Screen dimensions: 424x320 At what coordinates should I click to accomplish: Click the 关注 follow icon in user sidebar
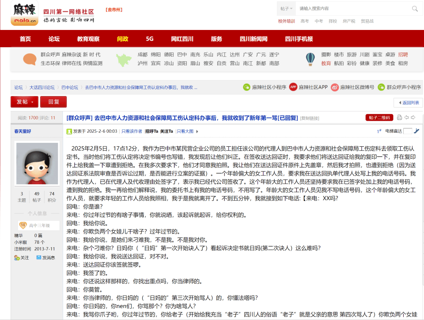pos(16,257)
